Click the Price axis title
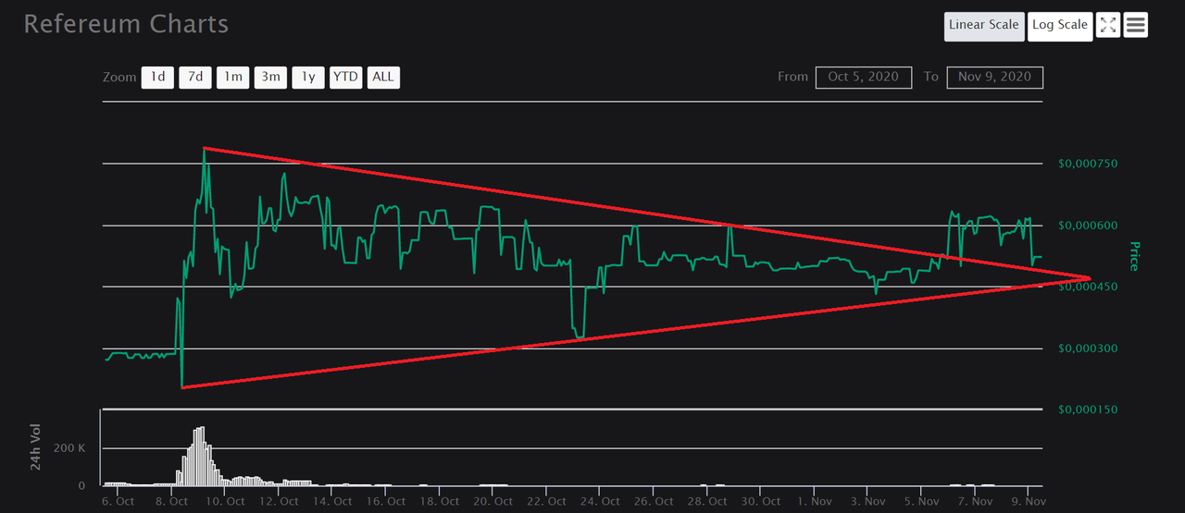Viewport: 1185px width, 513px height. point(1134,256)
